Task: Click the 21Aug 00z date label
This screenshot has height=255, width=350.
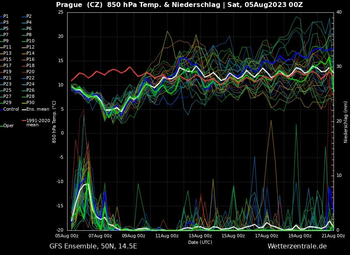Action: (x=333, y=236)
